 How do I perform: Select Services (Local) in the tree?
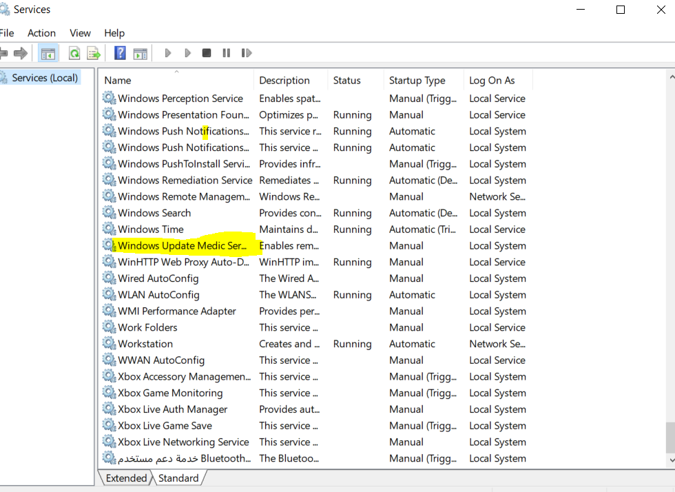point(45,78)
